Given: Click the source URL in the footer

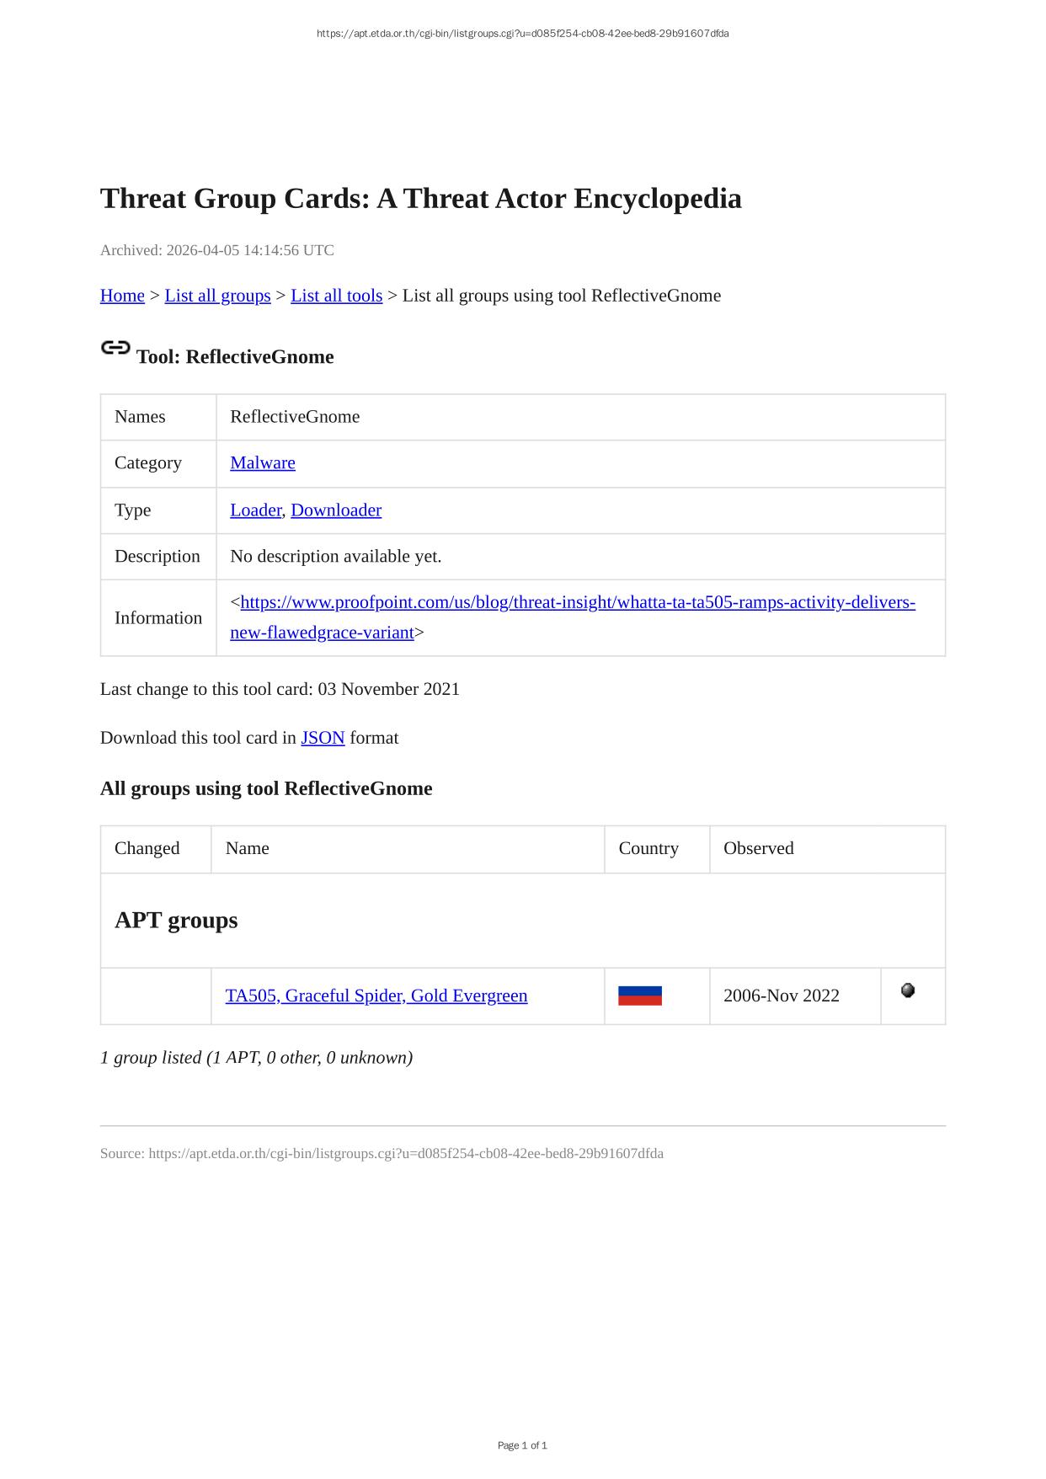Looking at the screenshot, I should tap(406, 1154).
